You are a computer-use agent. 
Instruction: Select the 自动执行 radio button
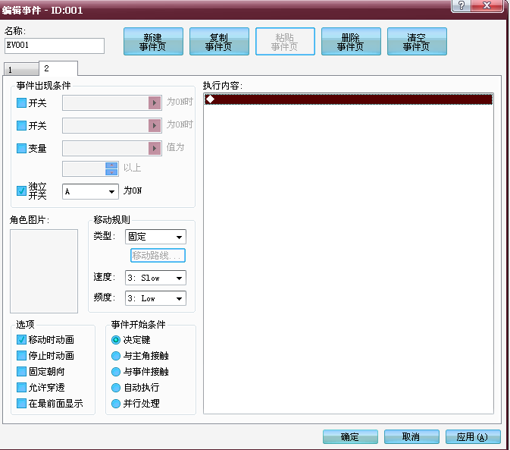pyautogui.click(x=116, y=388)
